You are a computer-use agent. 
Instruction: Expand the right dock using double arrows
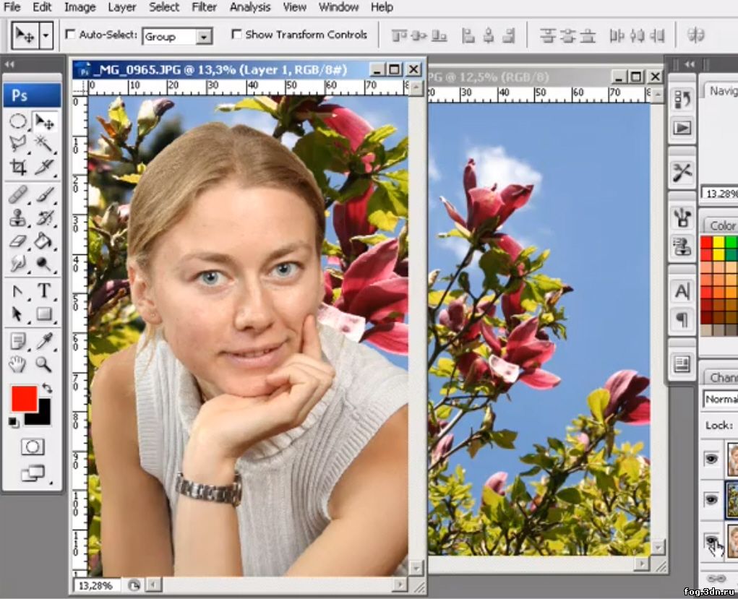690,64
